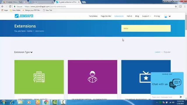This screenshot has width=187, height=105.
Task: Bookmark page with star icon
Action: pyautogui.click(x=176, y=6)
